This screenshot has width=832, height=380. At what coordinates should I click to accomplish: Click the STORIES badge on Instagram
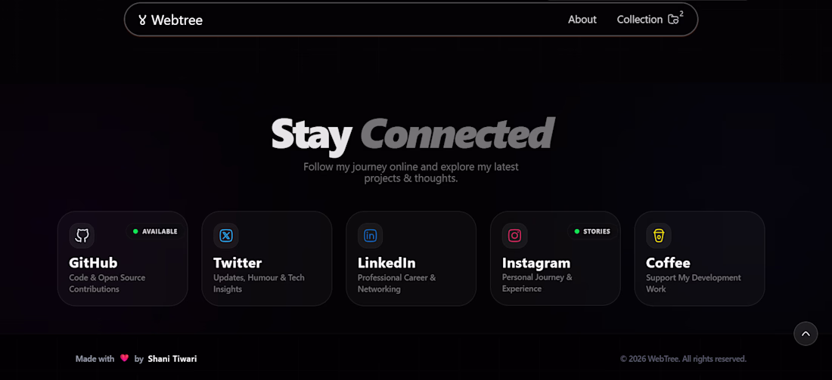click(x=591, y=231)
